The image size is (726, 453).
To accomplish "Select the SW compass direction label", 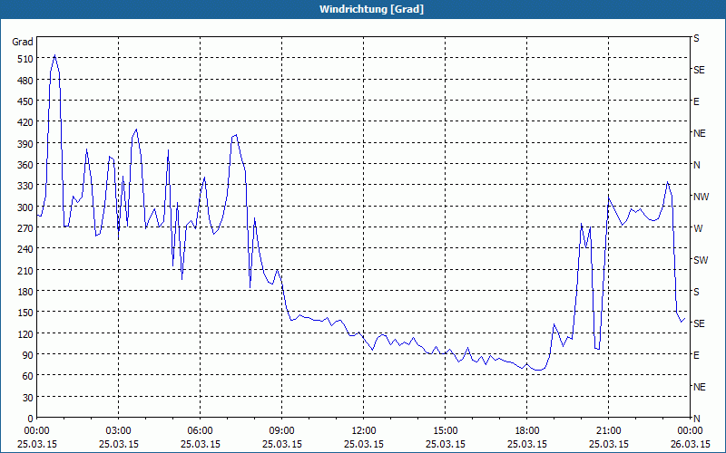I will tap(701, 260).
